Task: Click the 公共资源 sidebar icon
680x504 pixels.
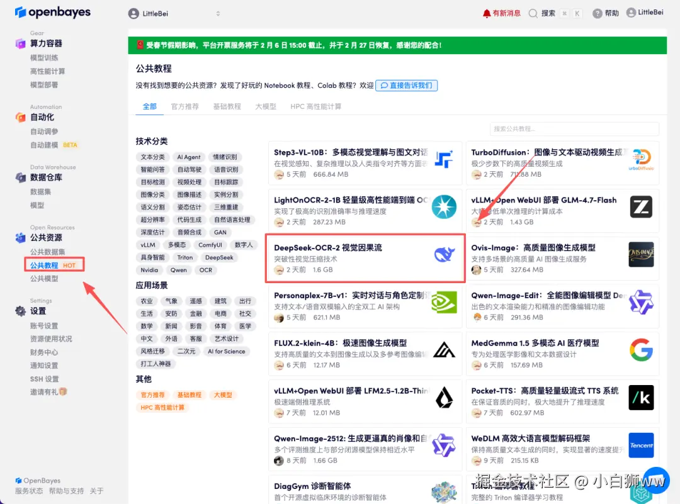Action: (x=20, y=237)
